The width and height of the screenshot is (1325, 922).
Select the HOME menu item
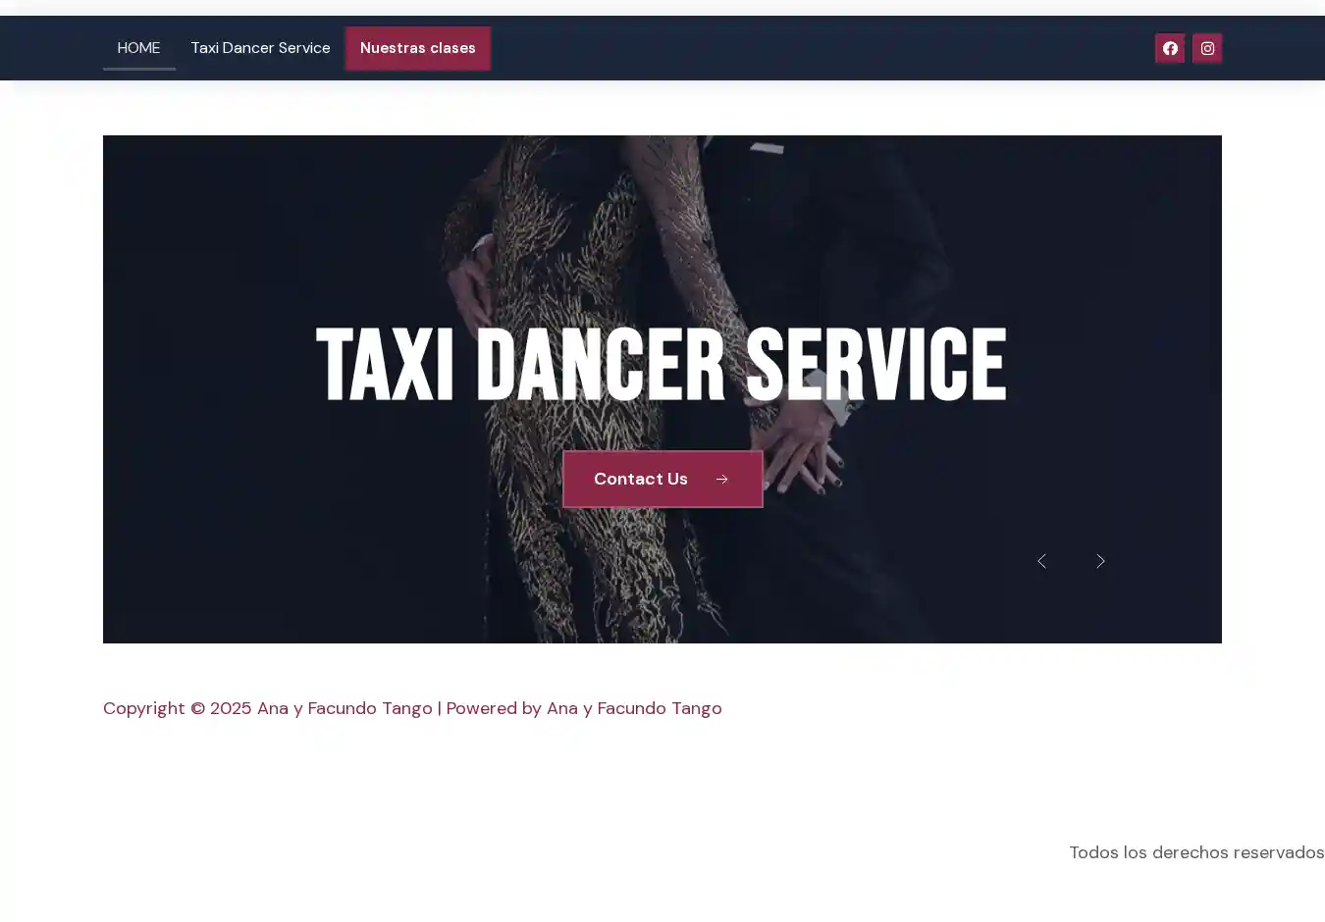tap(138, 48)
